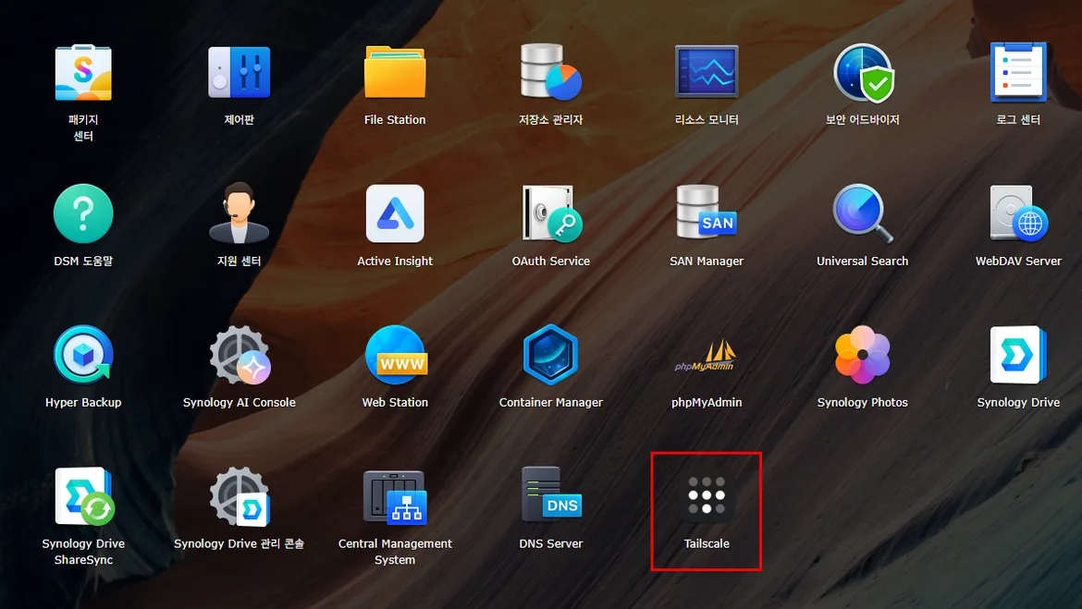Click the "DNS Server" label text
Image resolution: width=1082 pixels, height=609 pixels.
[550, 543]
